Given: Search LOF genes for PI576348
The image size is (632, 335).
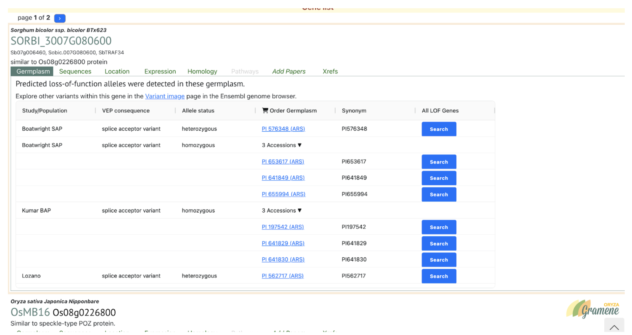Looking at the screenshot, I should click(439, 129).
